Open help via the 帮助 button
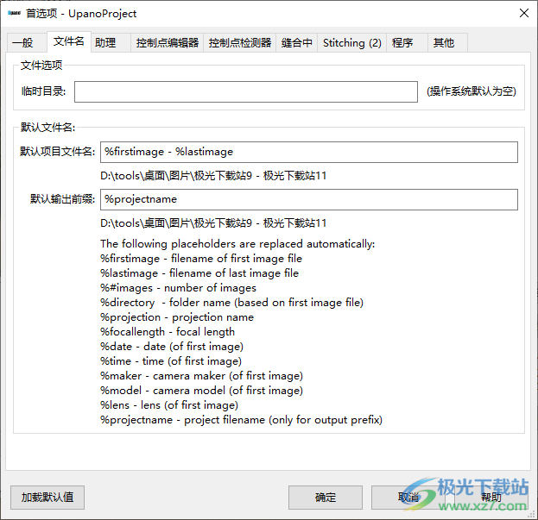The width and height of the screenshot is (538, 520). coord(491,498)
